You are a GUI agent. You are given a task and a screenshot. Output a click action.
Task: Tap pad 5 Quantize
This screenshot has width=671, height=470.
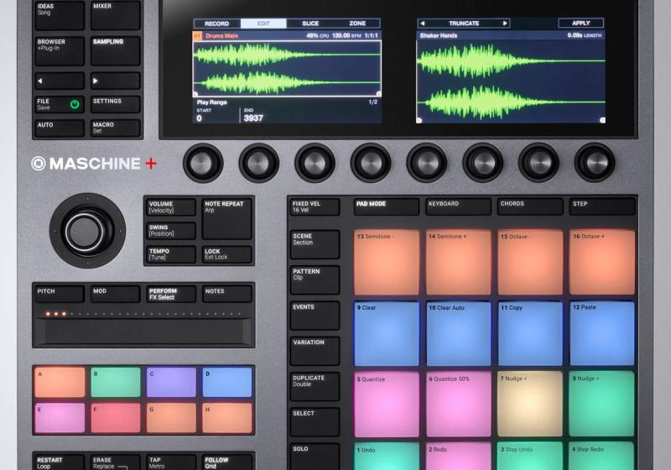pos(387,405)
